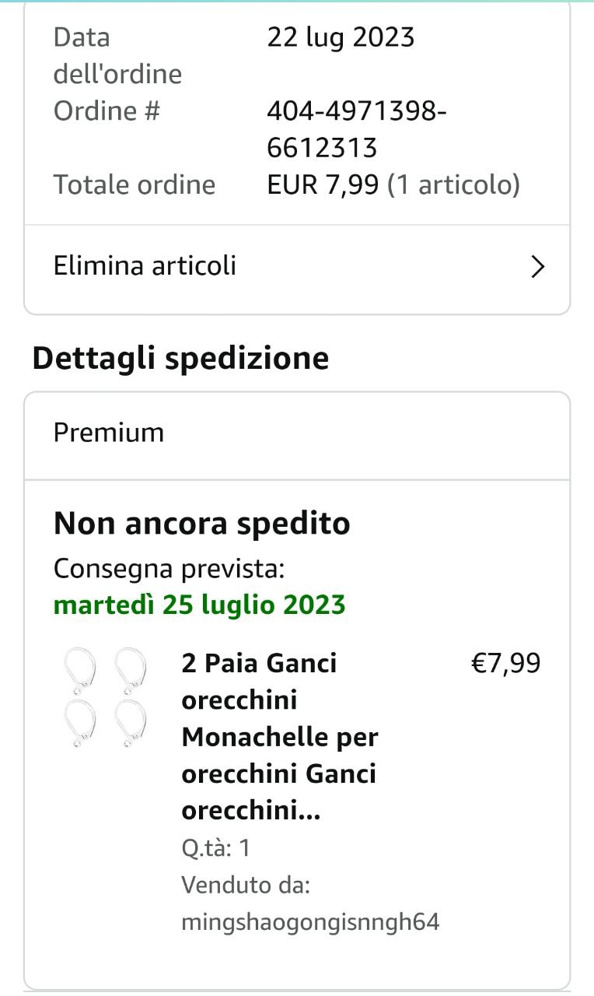Tap the Non ancora spedito status
The height and width of the screenshot is (996, 594).
[202, 524]
